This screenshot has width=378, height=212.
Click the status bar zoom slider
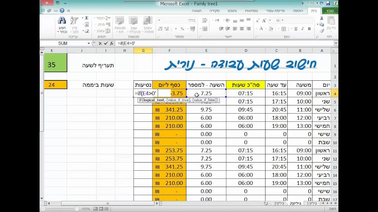(60, 209)
